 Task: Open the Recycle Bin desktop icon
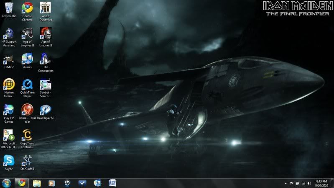(x=9, y=10)
